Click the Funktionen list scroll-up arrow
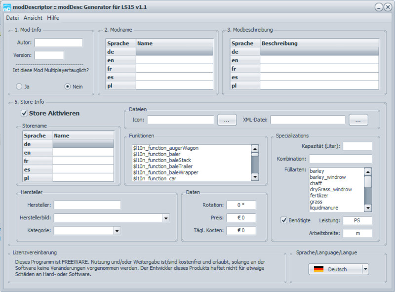The height and width of the screenshot is (292, 395). point(255,148)
